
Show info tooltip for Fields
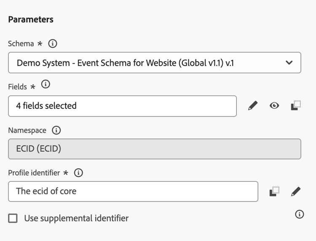(x=46, y=85)
